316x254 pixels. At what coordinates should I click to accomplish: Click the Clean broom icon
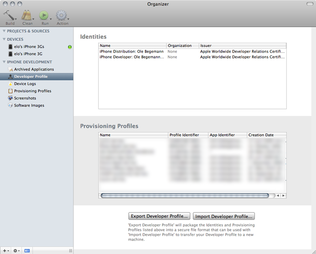(x=27, y=16)
